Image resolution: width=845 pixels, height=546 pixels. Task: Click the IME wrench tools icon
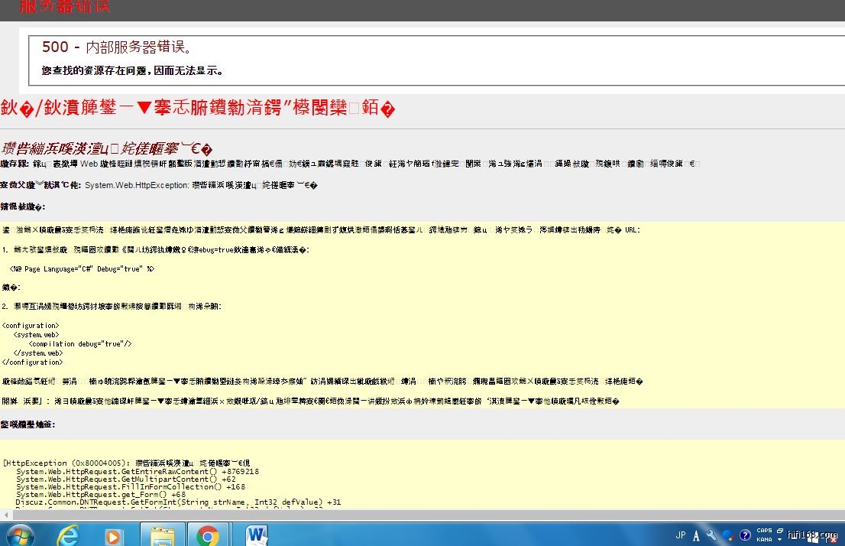tap(712, 535)
